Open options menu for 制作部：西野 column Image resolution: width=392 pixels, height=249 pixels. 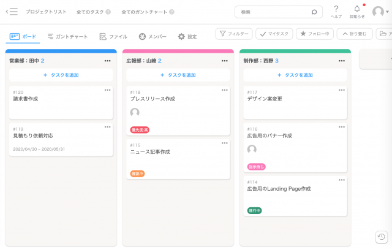point(342,61)
